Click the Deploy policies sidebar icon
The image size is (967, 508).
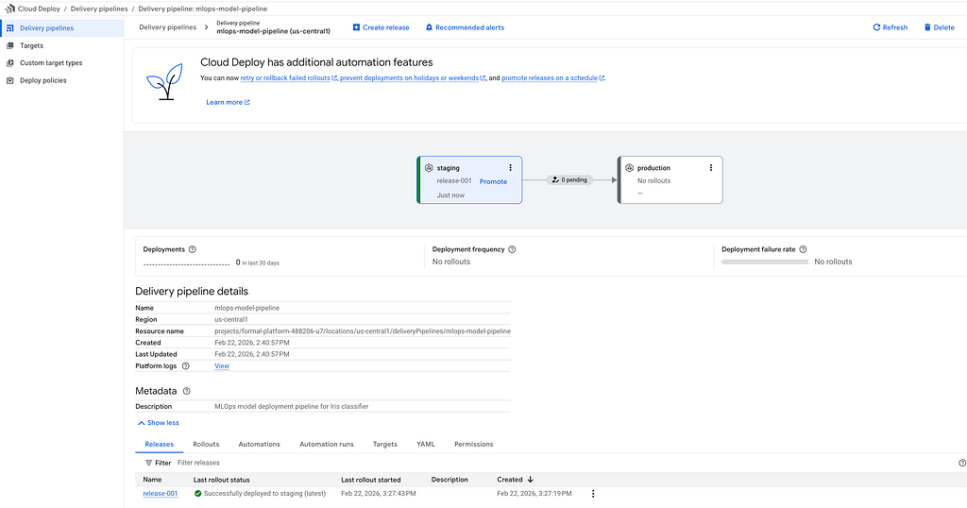tap(9, 80)
